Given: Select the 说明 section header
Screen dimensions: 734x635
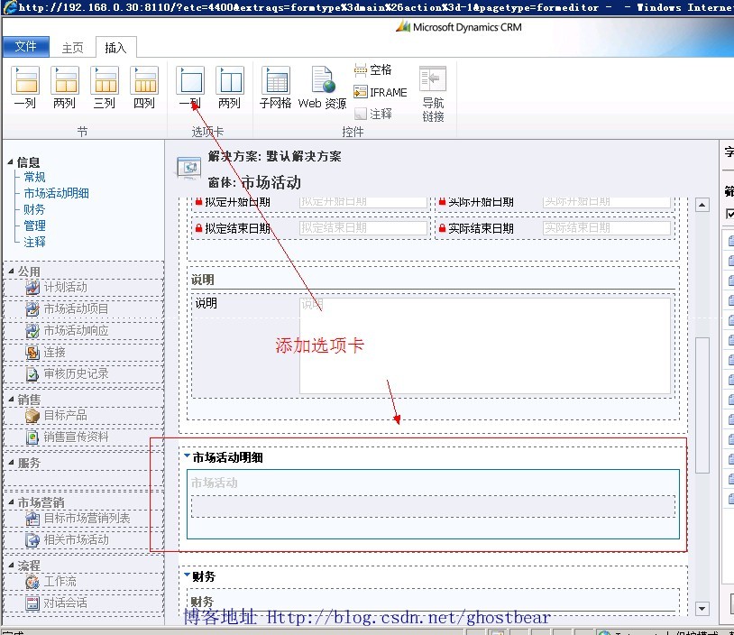Looking at the screenshot, I should click(x=203, y=280).
